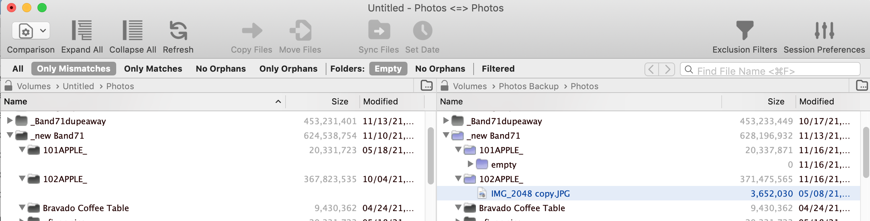Toggle the Only Mismatches filter
This screenshot has height=221, width=870.
pos(73,69)
